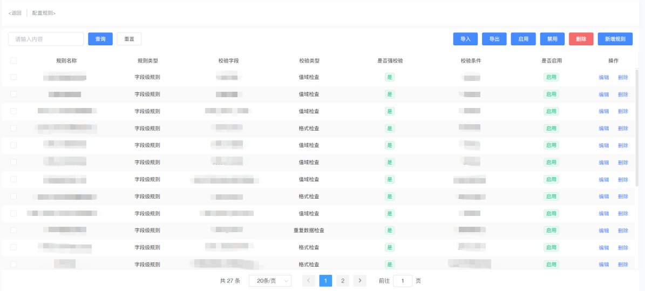645x291 pixels.
Task: Click the previous page arrow
Action: (309, 281)
